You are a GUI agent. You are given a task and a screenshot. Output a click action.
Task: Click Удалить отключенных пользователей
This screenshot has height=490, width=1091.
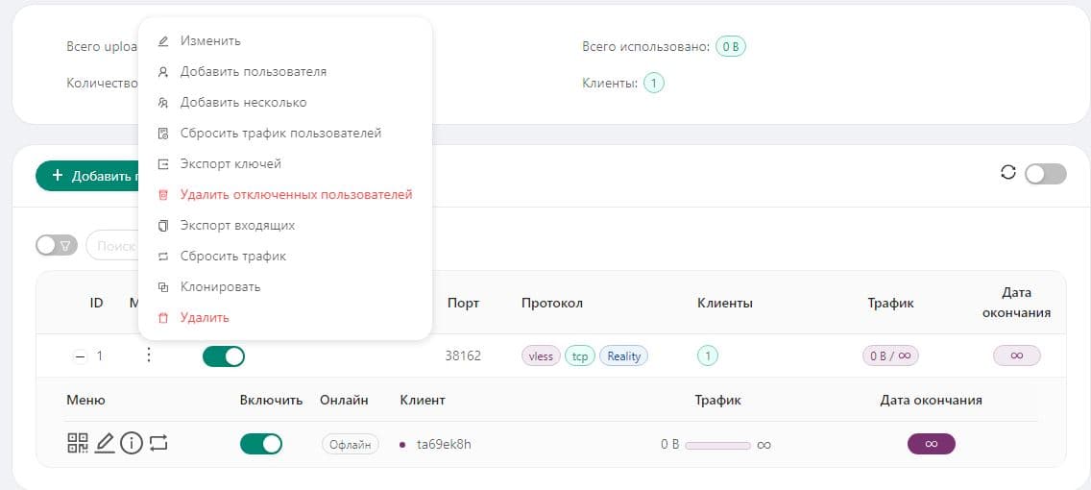[296, 195]
